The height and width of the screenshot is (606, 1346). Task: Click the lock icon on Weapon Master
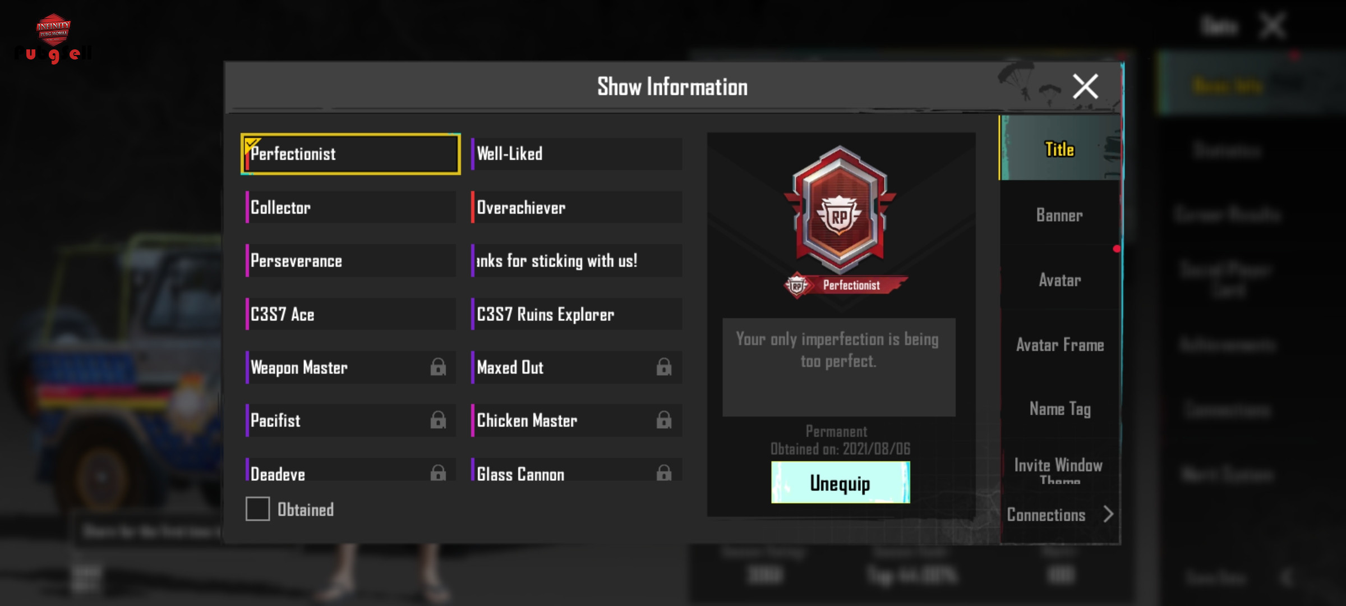pos(438,367)
